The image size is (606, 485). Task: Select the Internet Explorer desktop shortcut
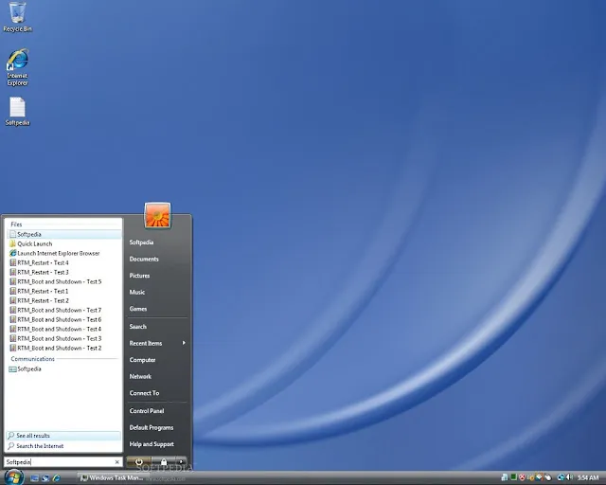coord(17,67)
